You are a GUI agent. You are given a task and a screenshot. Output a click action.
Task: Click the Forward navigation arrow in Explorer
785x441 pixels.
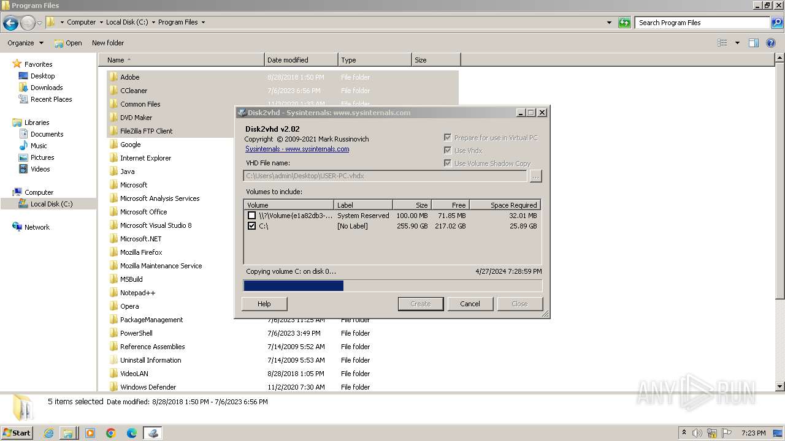click(28, 23)
